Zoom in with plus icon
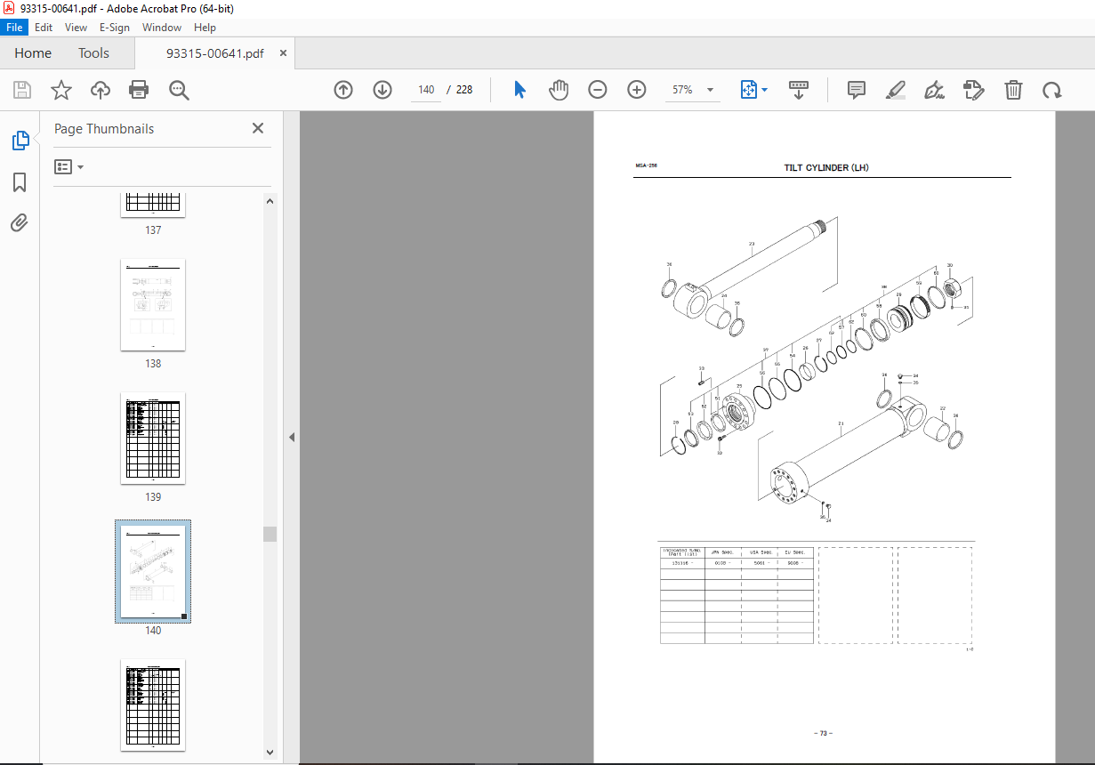The image size is (1095, 765). coord(636,90)
